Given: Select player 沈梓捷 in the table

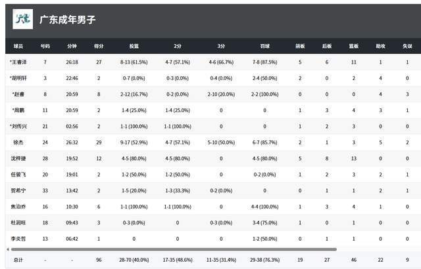Looking at the screenshot, I should [x=18, y=158].
